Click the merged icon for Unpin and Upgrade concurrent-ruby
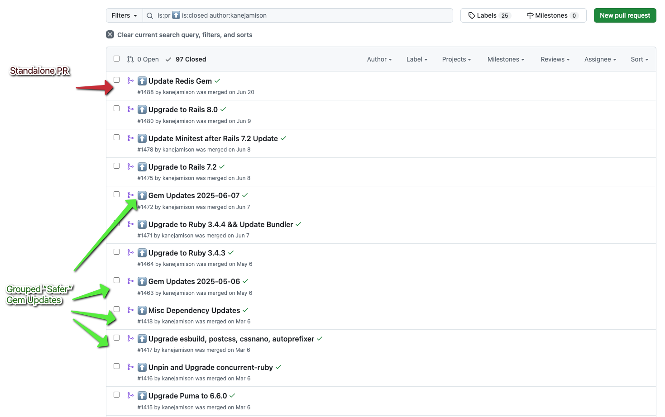This screenshot has height=417, width=665. tap(130, 367)
